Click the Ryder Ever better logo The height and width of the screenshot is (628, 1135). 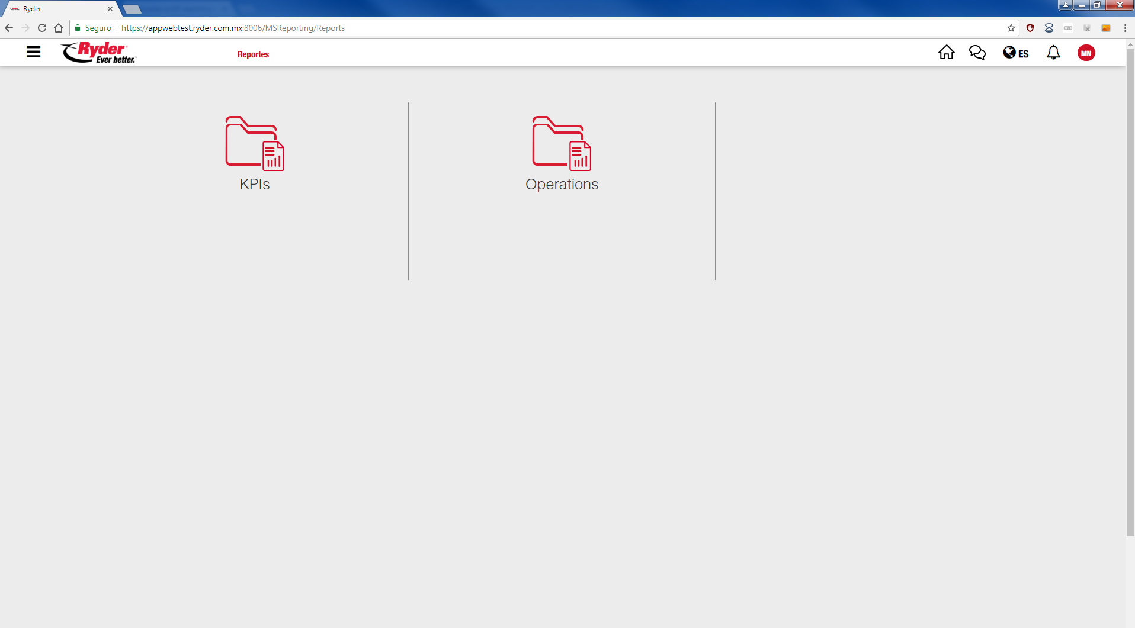[98, 53]
